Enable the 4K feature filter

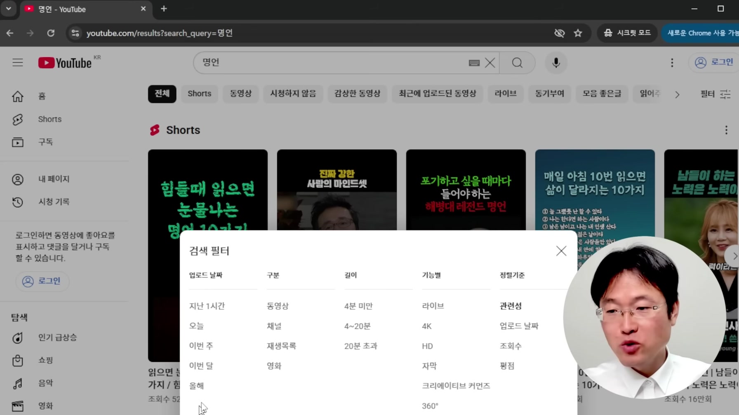click(x=427, y=326)
